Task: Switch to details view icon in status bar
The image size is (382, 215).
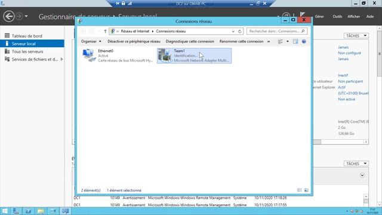Action: pyautogui.click(x=300, y=191)
